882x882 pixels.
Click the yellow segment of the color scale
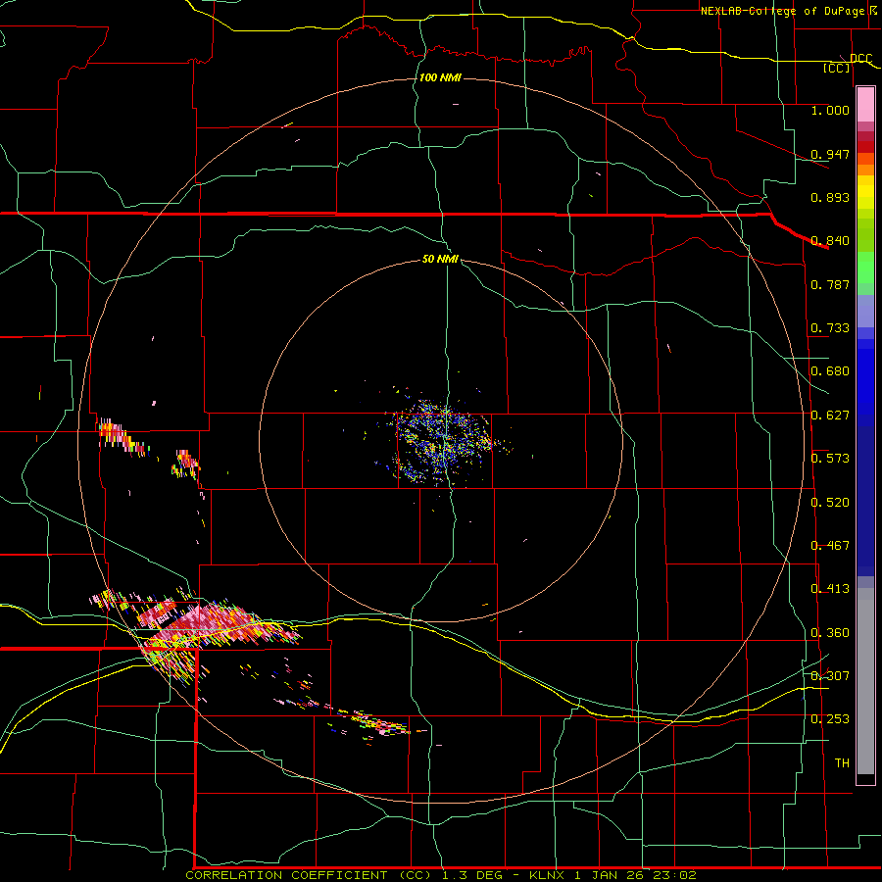coord(865,197)
